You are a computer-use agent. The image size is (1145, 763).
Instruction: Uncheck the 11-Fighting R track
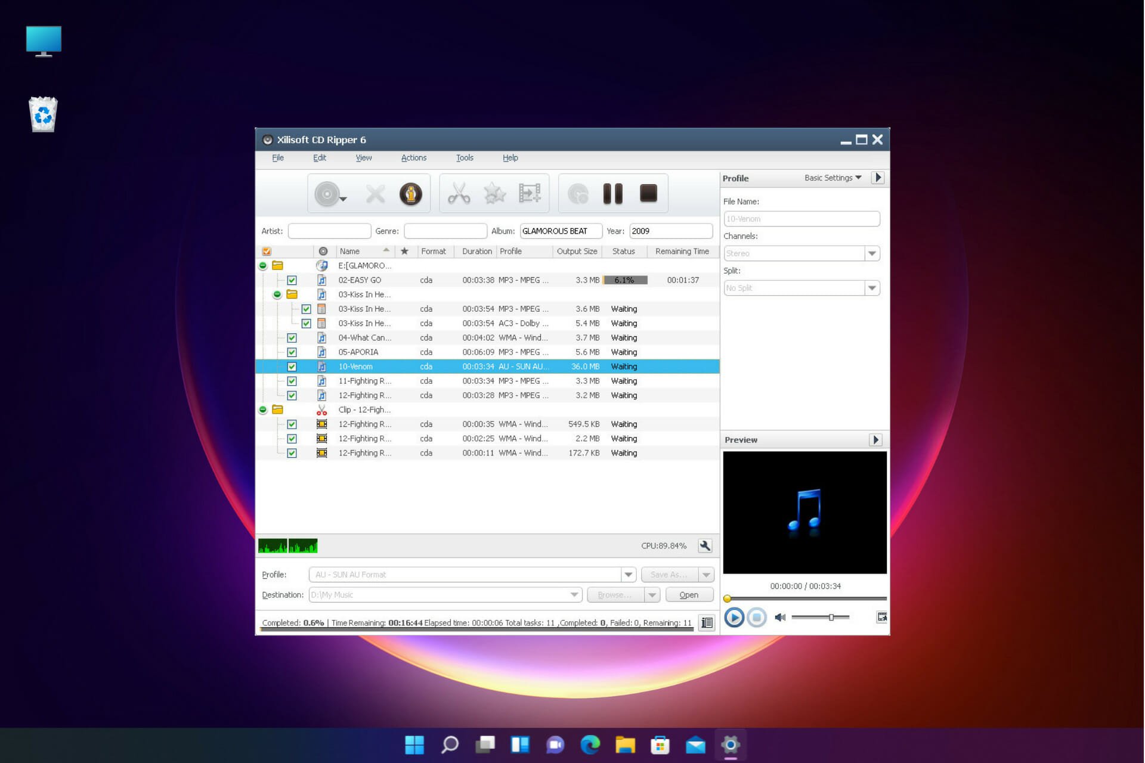(292, 381)
